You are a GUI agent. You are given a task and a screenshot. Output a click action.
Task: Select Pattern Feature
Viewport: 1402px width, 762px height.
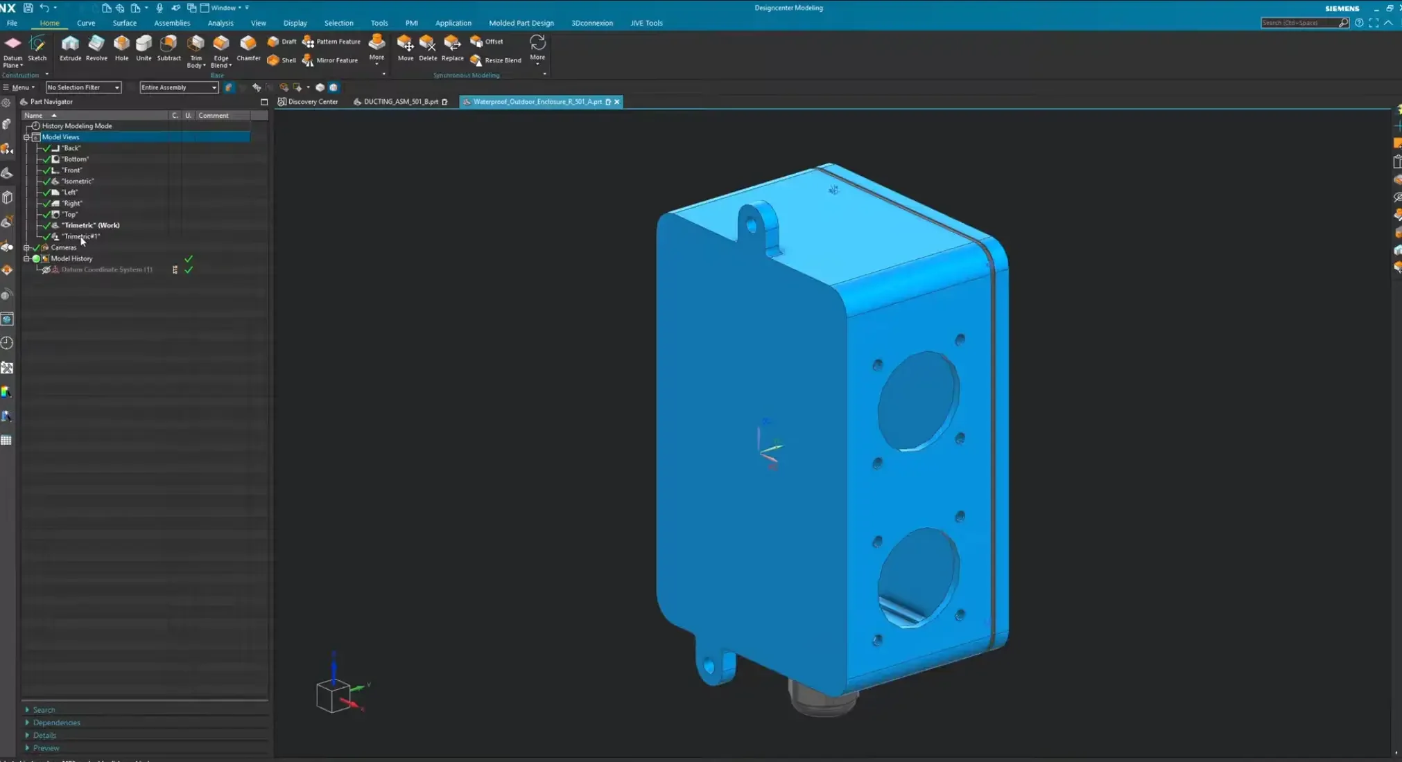(x=331, y=42)
